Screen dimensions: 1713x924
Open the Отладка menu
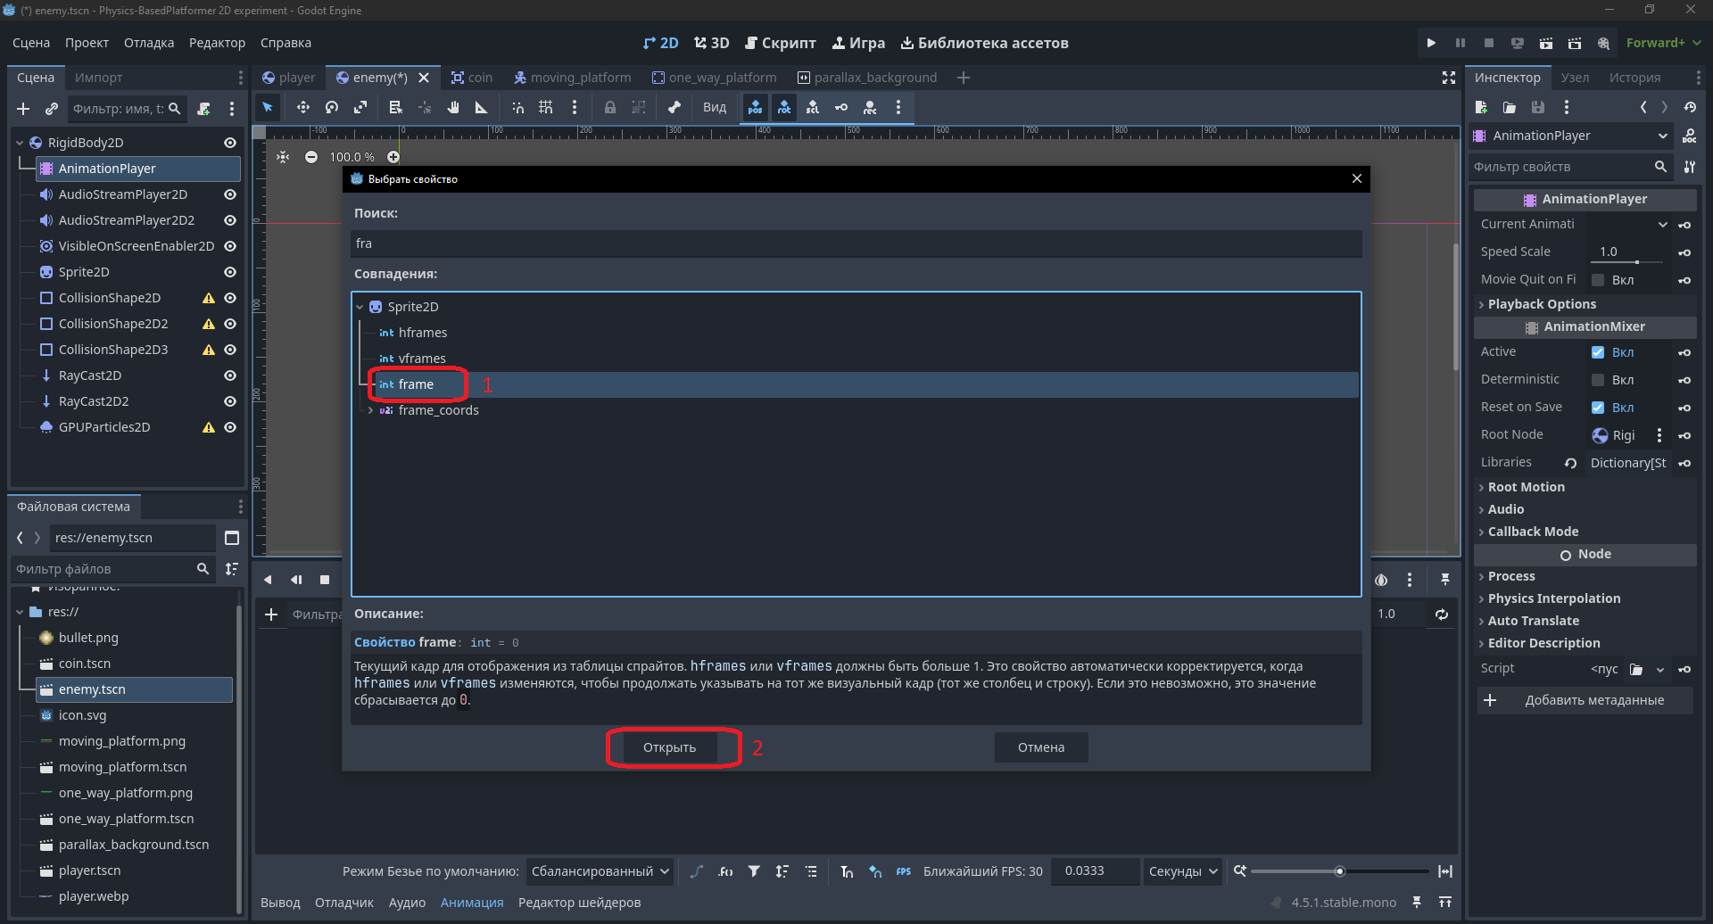pyautogui.click(x=149, y=43)
